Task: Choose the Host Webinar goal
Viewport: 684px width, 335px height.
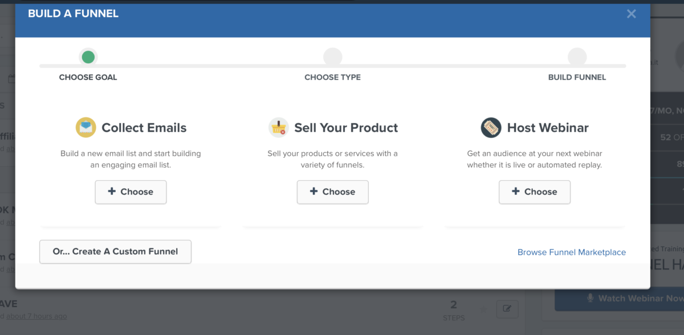Action: click(x=535, y=192)
